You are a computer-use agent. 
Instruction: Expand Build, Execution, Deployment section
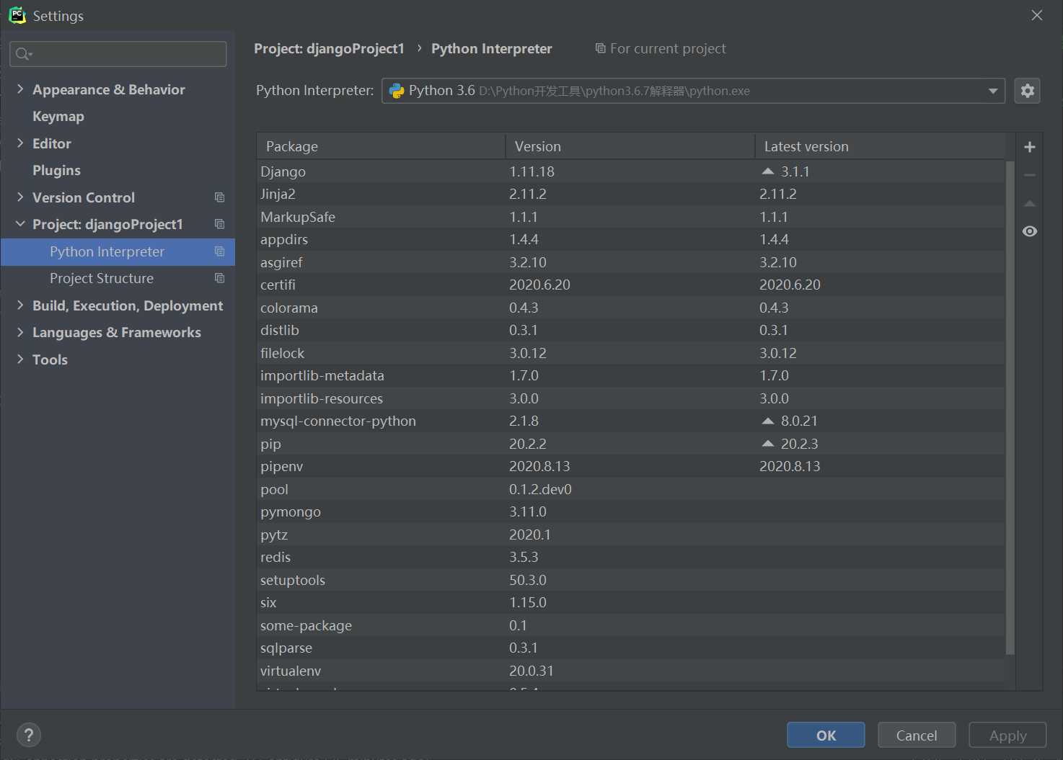tap(20, 305)
